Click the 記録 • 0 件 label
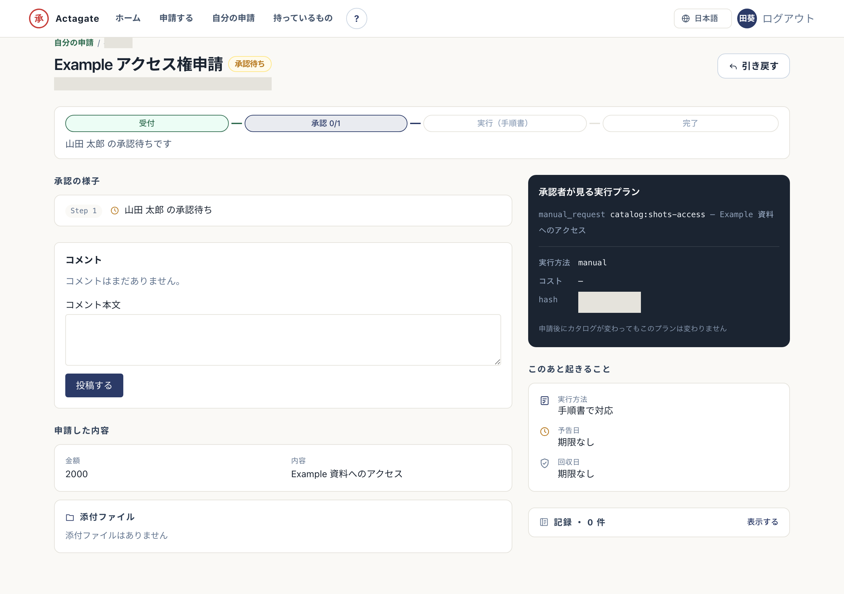Image resolution: width=844 pixels, height=594 pixels. (579, 522)
